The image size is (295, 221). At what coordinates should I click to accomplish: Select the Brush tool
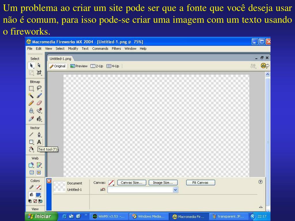(39, 96)
